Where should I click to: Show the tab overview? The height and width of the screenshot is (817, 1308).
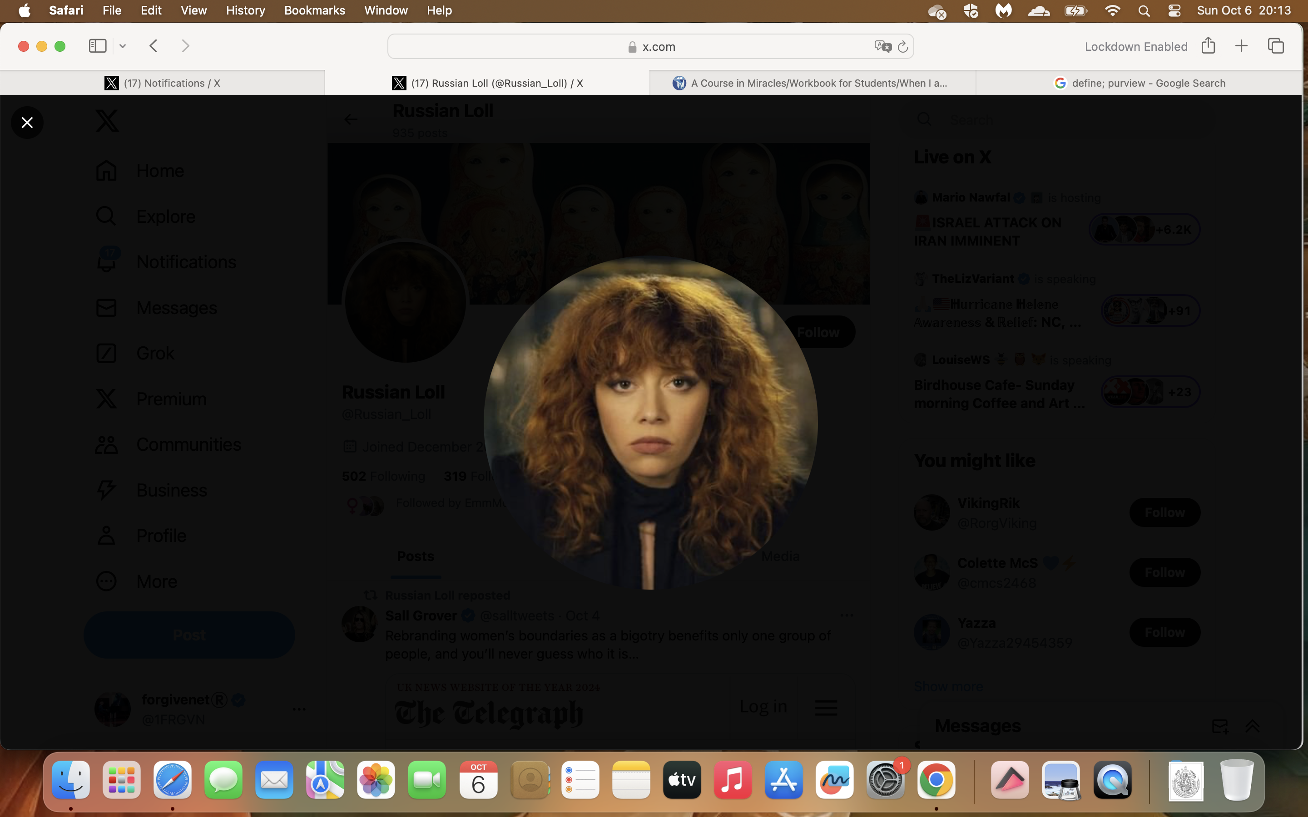pyautogui.click(x=1276, y=46)
